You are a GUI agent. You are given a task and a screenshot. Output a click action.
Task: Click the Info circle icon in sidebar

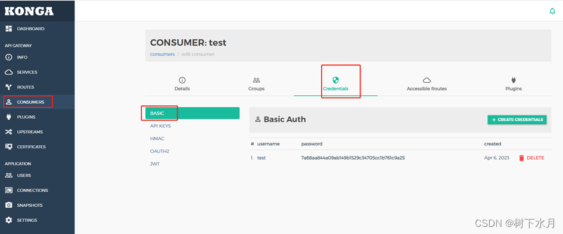click(9, 57)
